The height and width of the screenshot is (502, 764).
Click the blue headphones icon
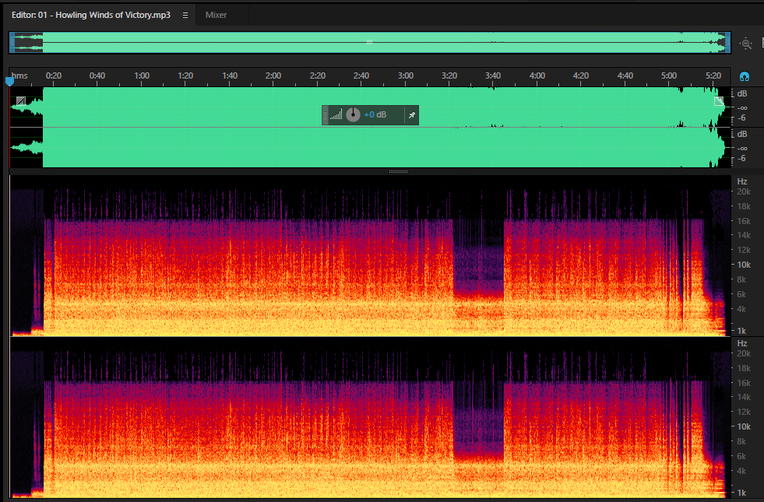(744, 76)
